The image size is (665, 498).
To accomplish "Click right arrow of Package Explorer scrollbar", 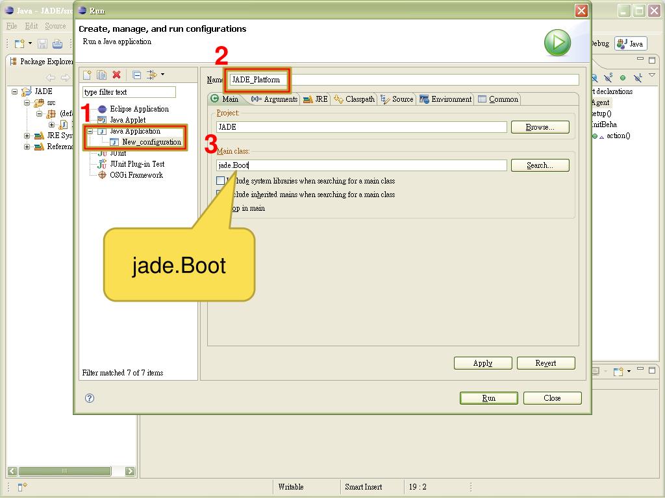I will click(130, 471).
